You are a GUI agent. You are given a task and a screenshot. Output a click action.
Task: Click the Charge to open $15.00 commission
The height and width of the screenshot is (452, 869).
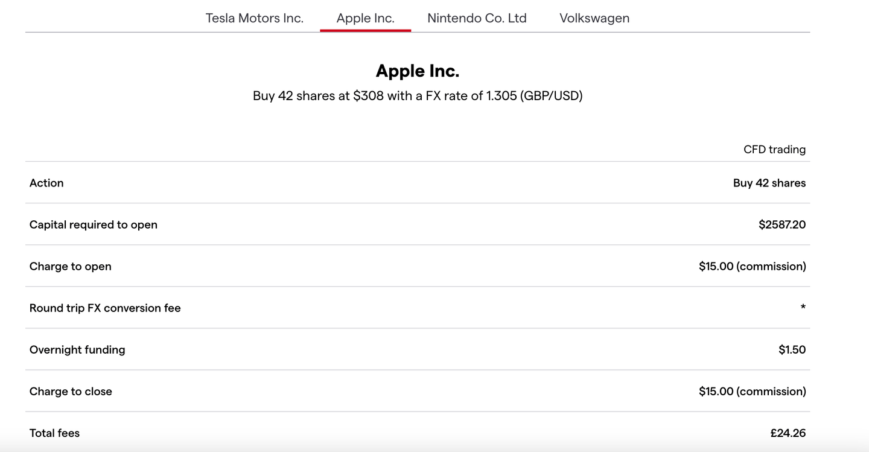tap(752, 266)
